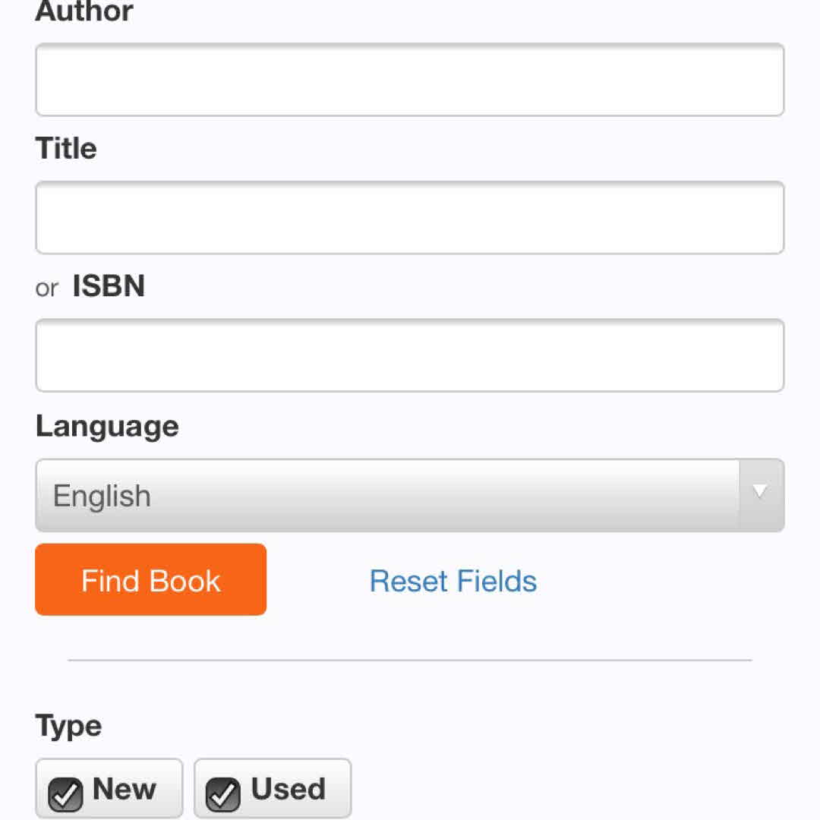Screen dimensions: 820x820
Task: Click into the ISBN input field
Action: point(409,355)
